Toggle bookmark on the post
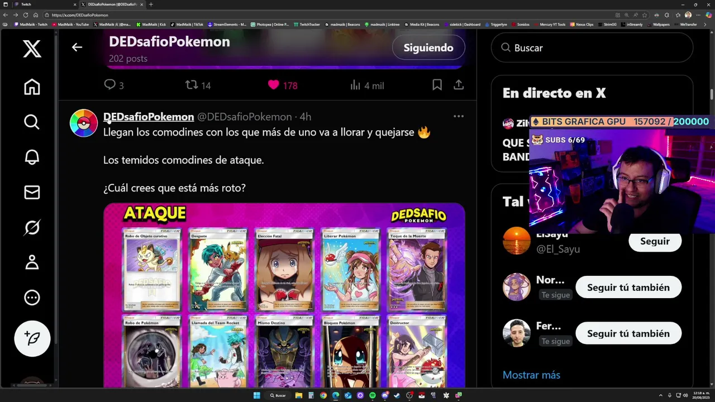 [437, 85]
